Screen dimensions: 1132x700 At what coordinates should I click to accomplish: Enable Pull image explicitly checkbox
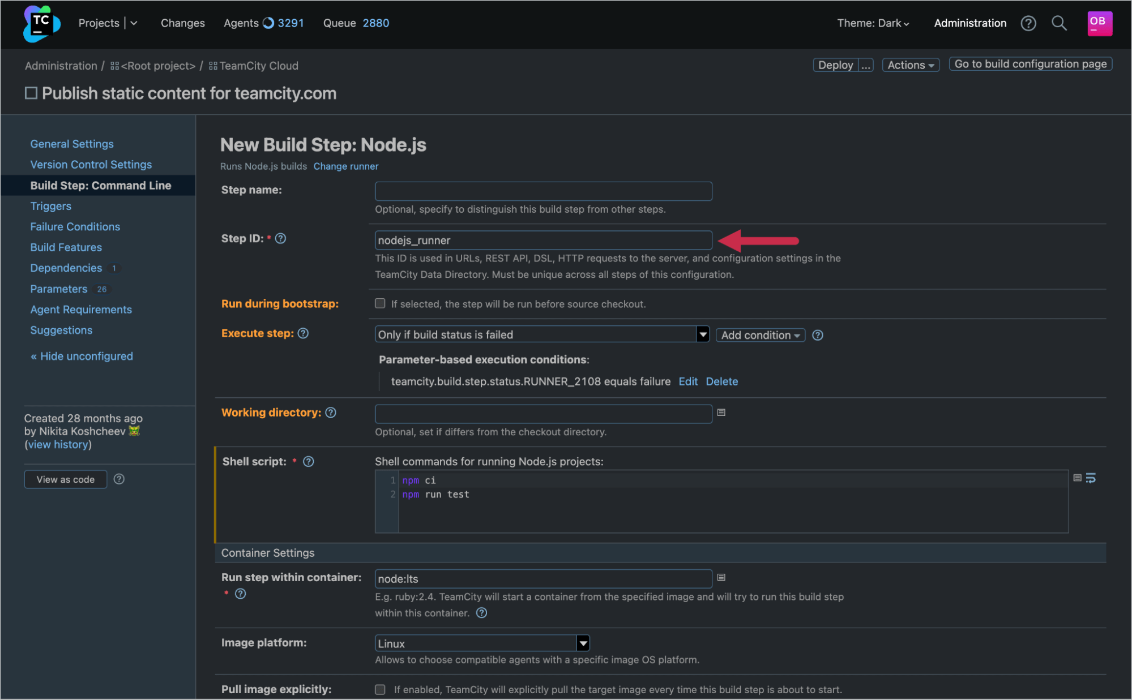click(x=380, y=689)
